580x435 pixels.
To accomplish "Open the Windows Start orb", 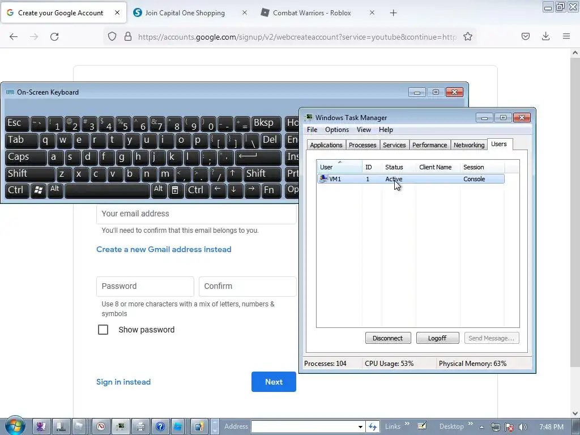I will (x=15, y=426).
